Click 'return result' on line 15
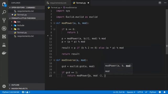 [x=71, y=54]
